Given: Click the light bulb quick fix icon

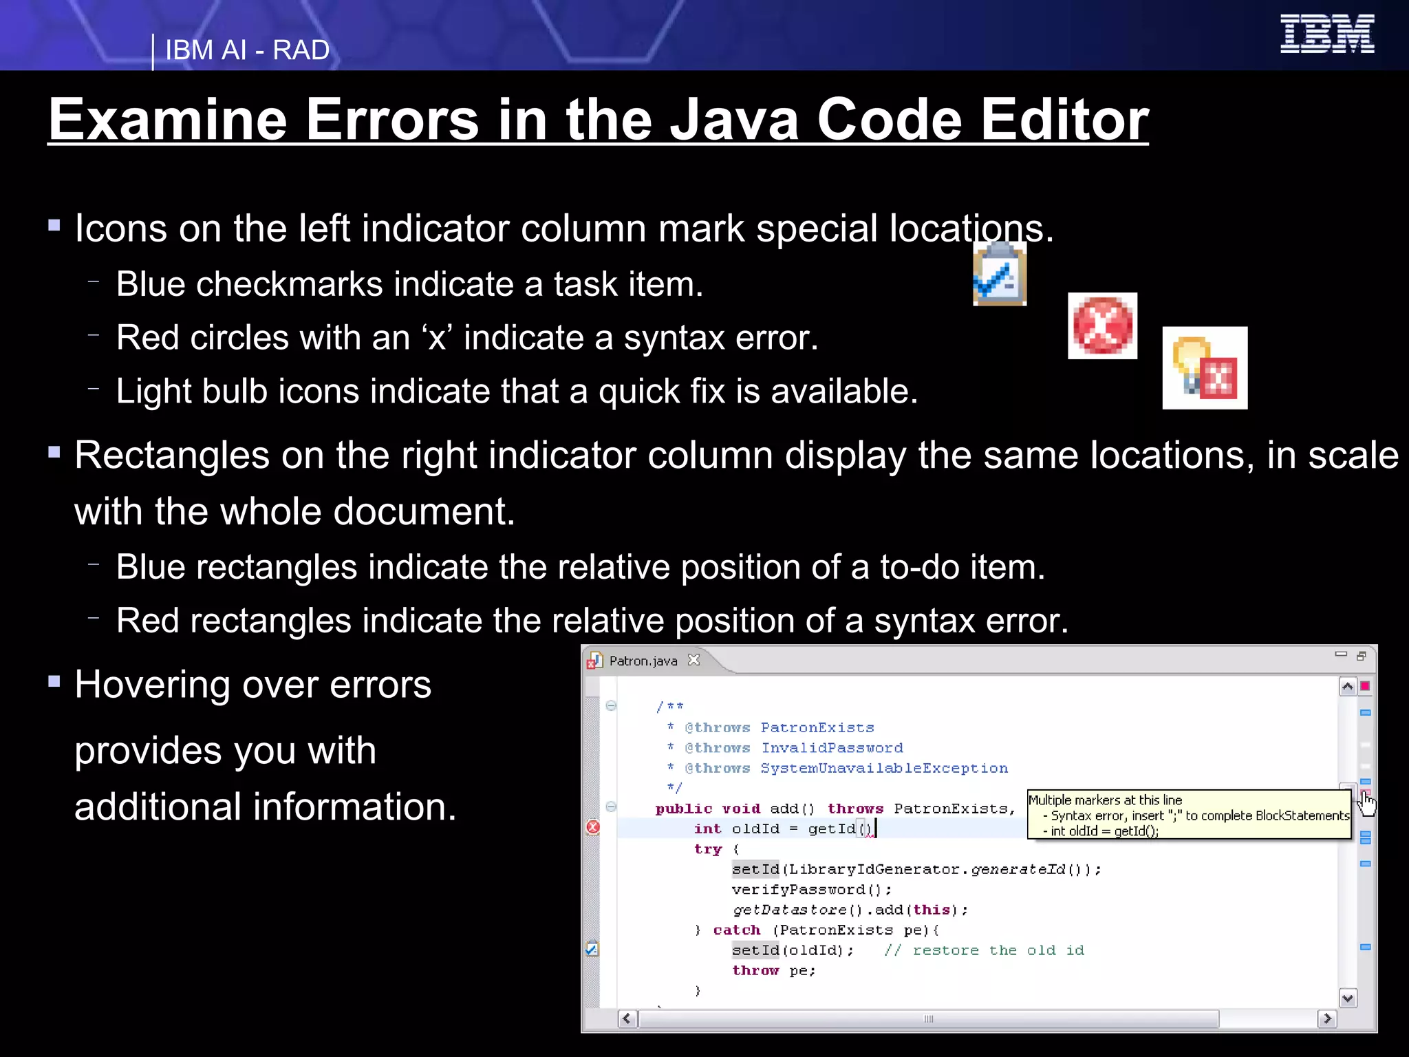Looking at the screenshot, I should point(1205,367).
